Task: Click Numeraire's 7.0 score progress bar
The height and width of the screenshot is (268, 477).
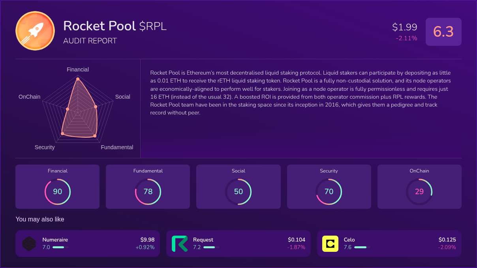Action: [x=60, y=248]
